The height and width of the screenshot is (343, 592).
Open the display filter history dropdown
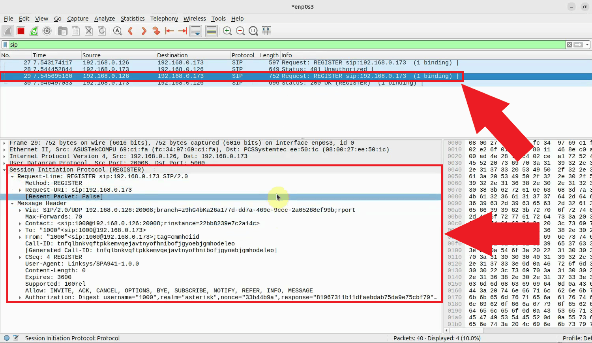[x=587, y=45]
